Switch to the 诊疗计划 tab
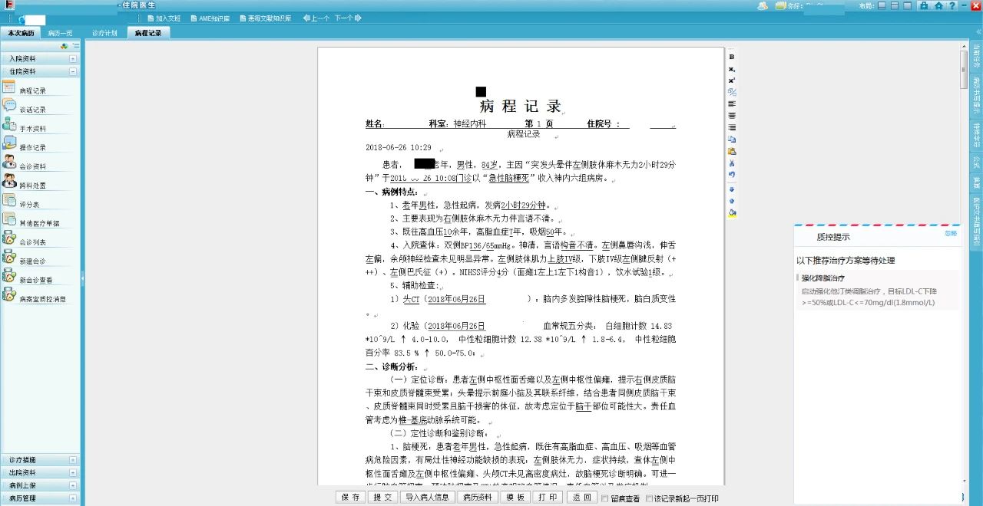The width and height of the screenshot is (983, 506). 107,32
